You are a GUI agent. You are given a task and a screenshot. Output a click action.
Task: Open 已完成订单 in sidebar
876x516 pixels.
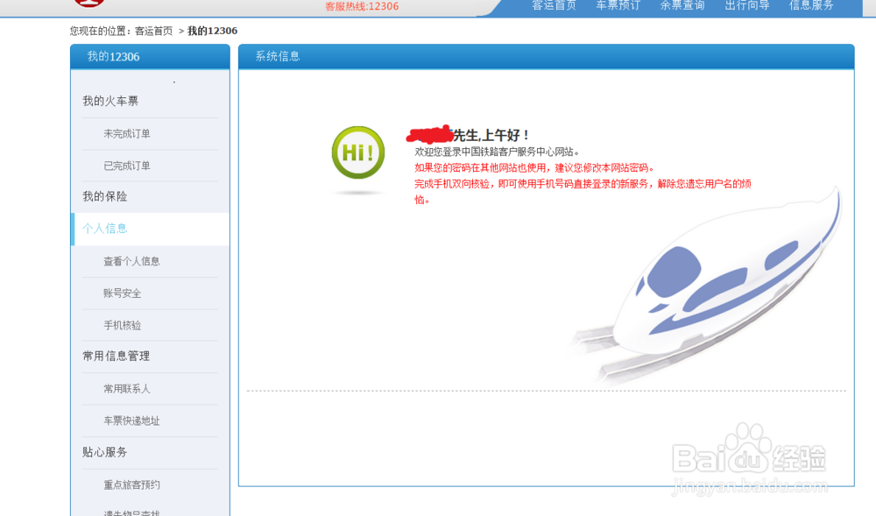pos(127,166)
